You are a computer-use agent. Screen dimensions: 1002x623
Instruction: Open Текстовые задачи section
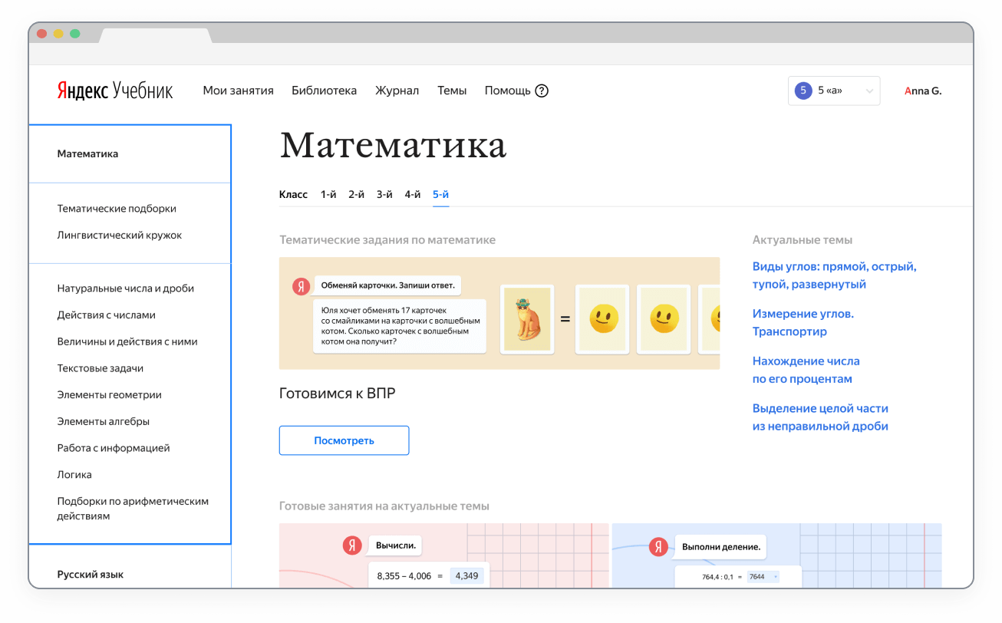[101, 368]
